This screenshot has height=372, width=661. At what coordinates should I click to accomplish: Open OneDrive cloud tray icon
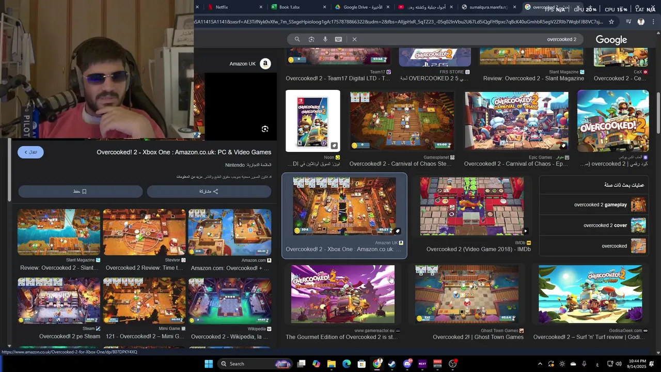tap(574, 364)
